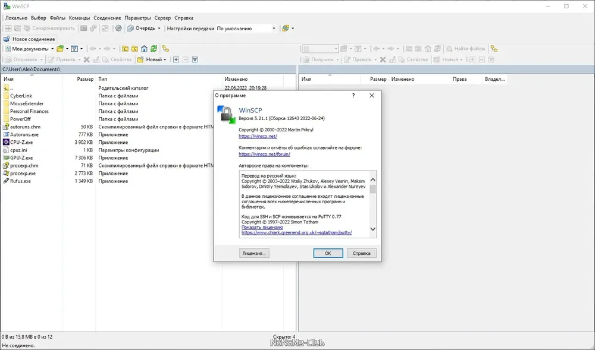
Task: Switch to Новое соединение tab
Action: [30, 39]
